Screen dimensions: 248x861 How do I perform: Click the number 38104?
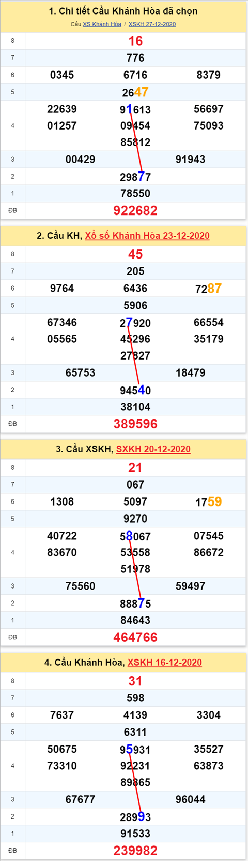click(x=135, y=407)
